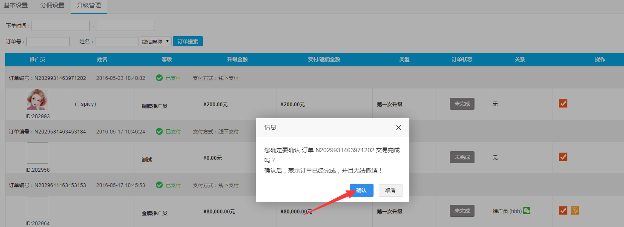Click the WeChat icon beside 推广员:(hhh)
The height and width of the screenshot is (227, 624).
coord(527,210)
